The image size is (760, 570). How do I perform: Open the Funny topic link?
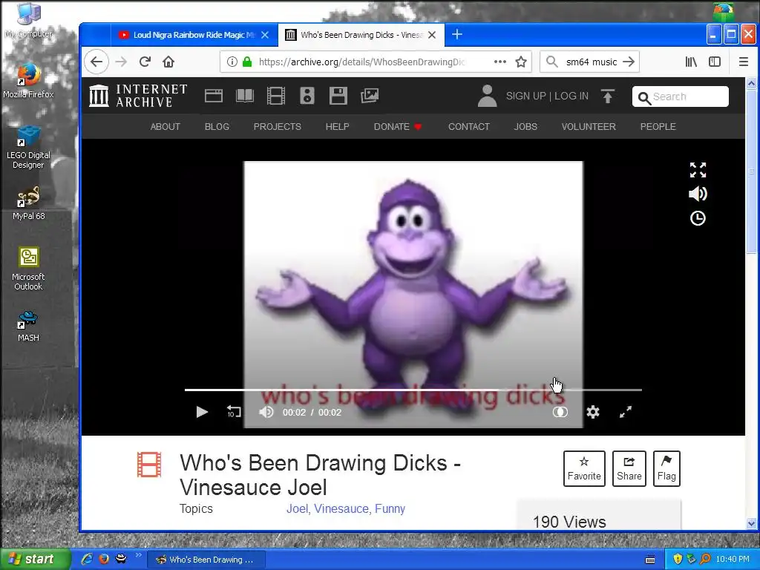(x=390, y=508)
